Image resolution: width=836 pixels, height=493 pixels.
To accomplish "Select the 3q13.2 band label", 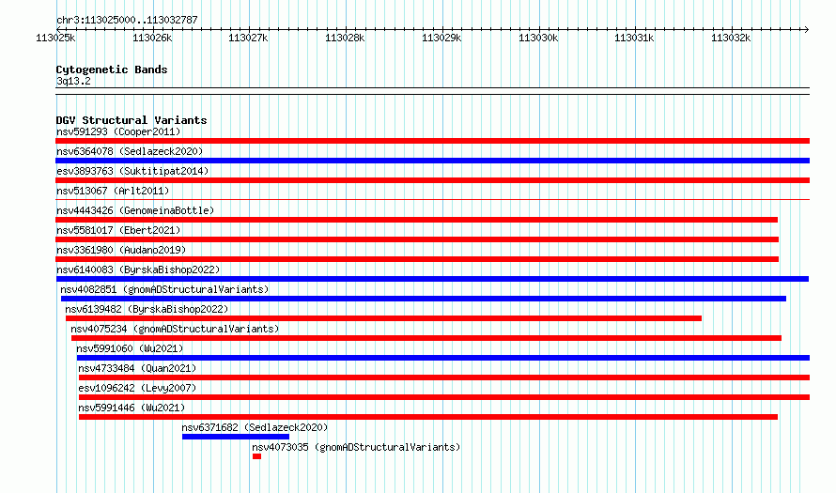I will 73,81.
